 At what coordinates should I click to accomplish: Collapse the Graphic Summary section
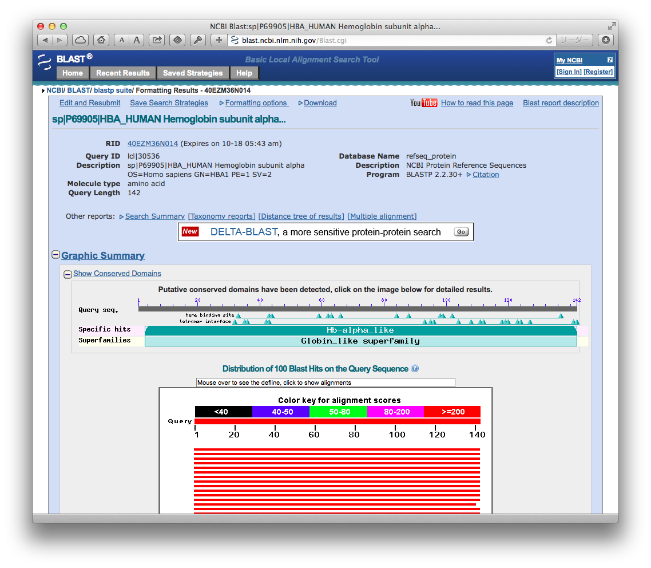tap(56, 255)
